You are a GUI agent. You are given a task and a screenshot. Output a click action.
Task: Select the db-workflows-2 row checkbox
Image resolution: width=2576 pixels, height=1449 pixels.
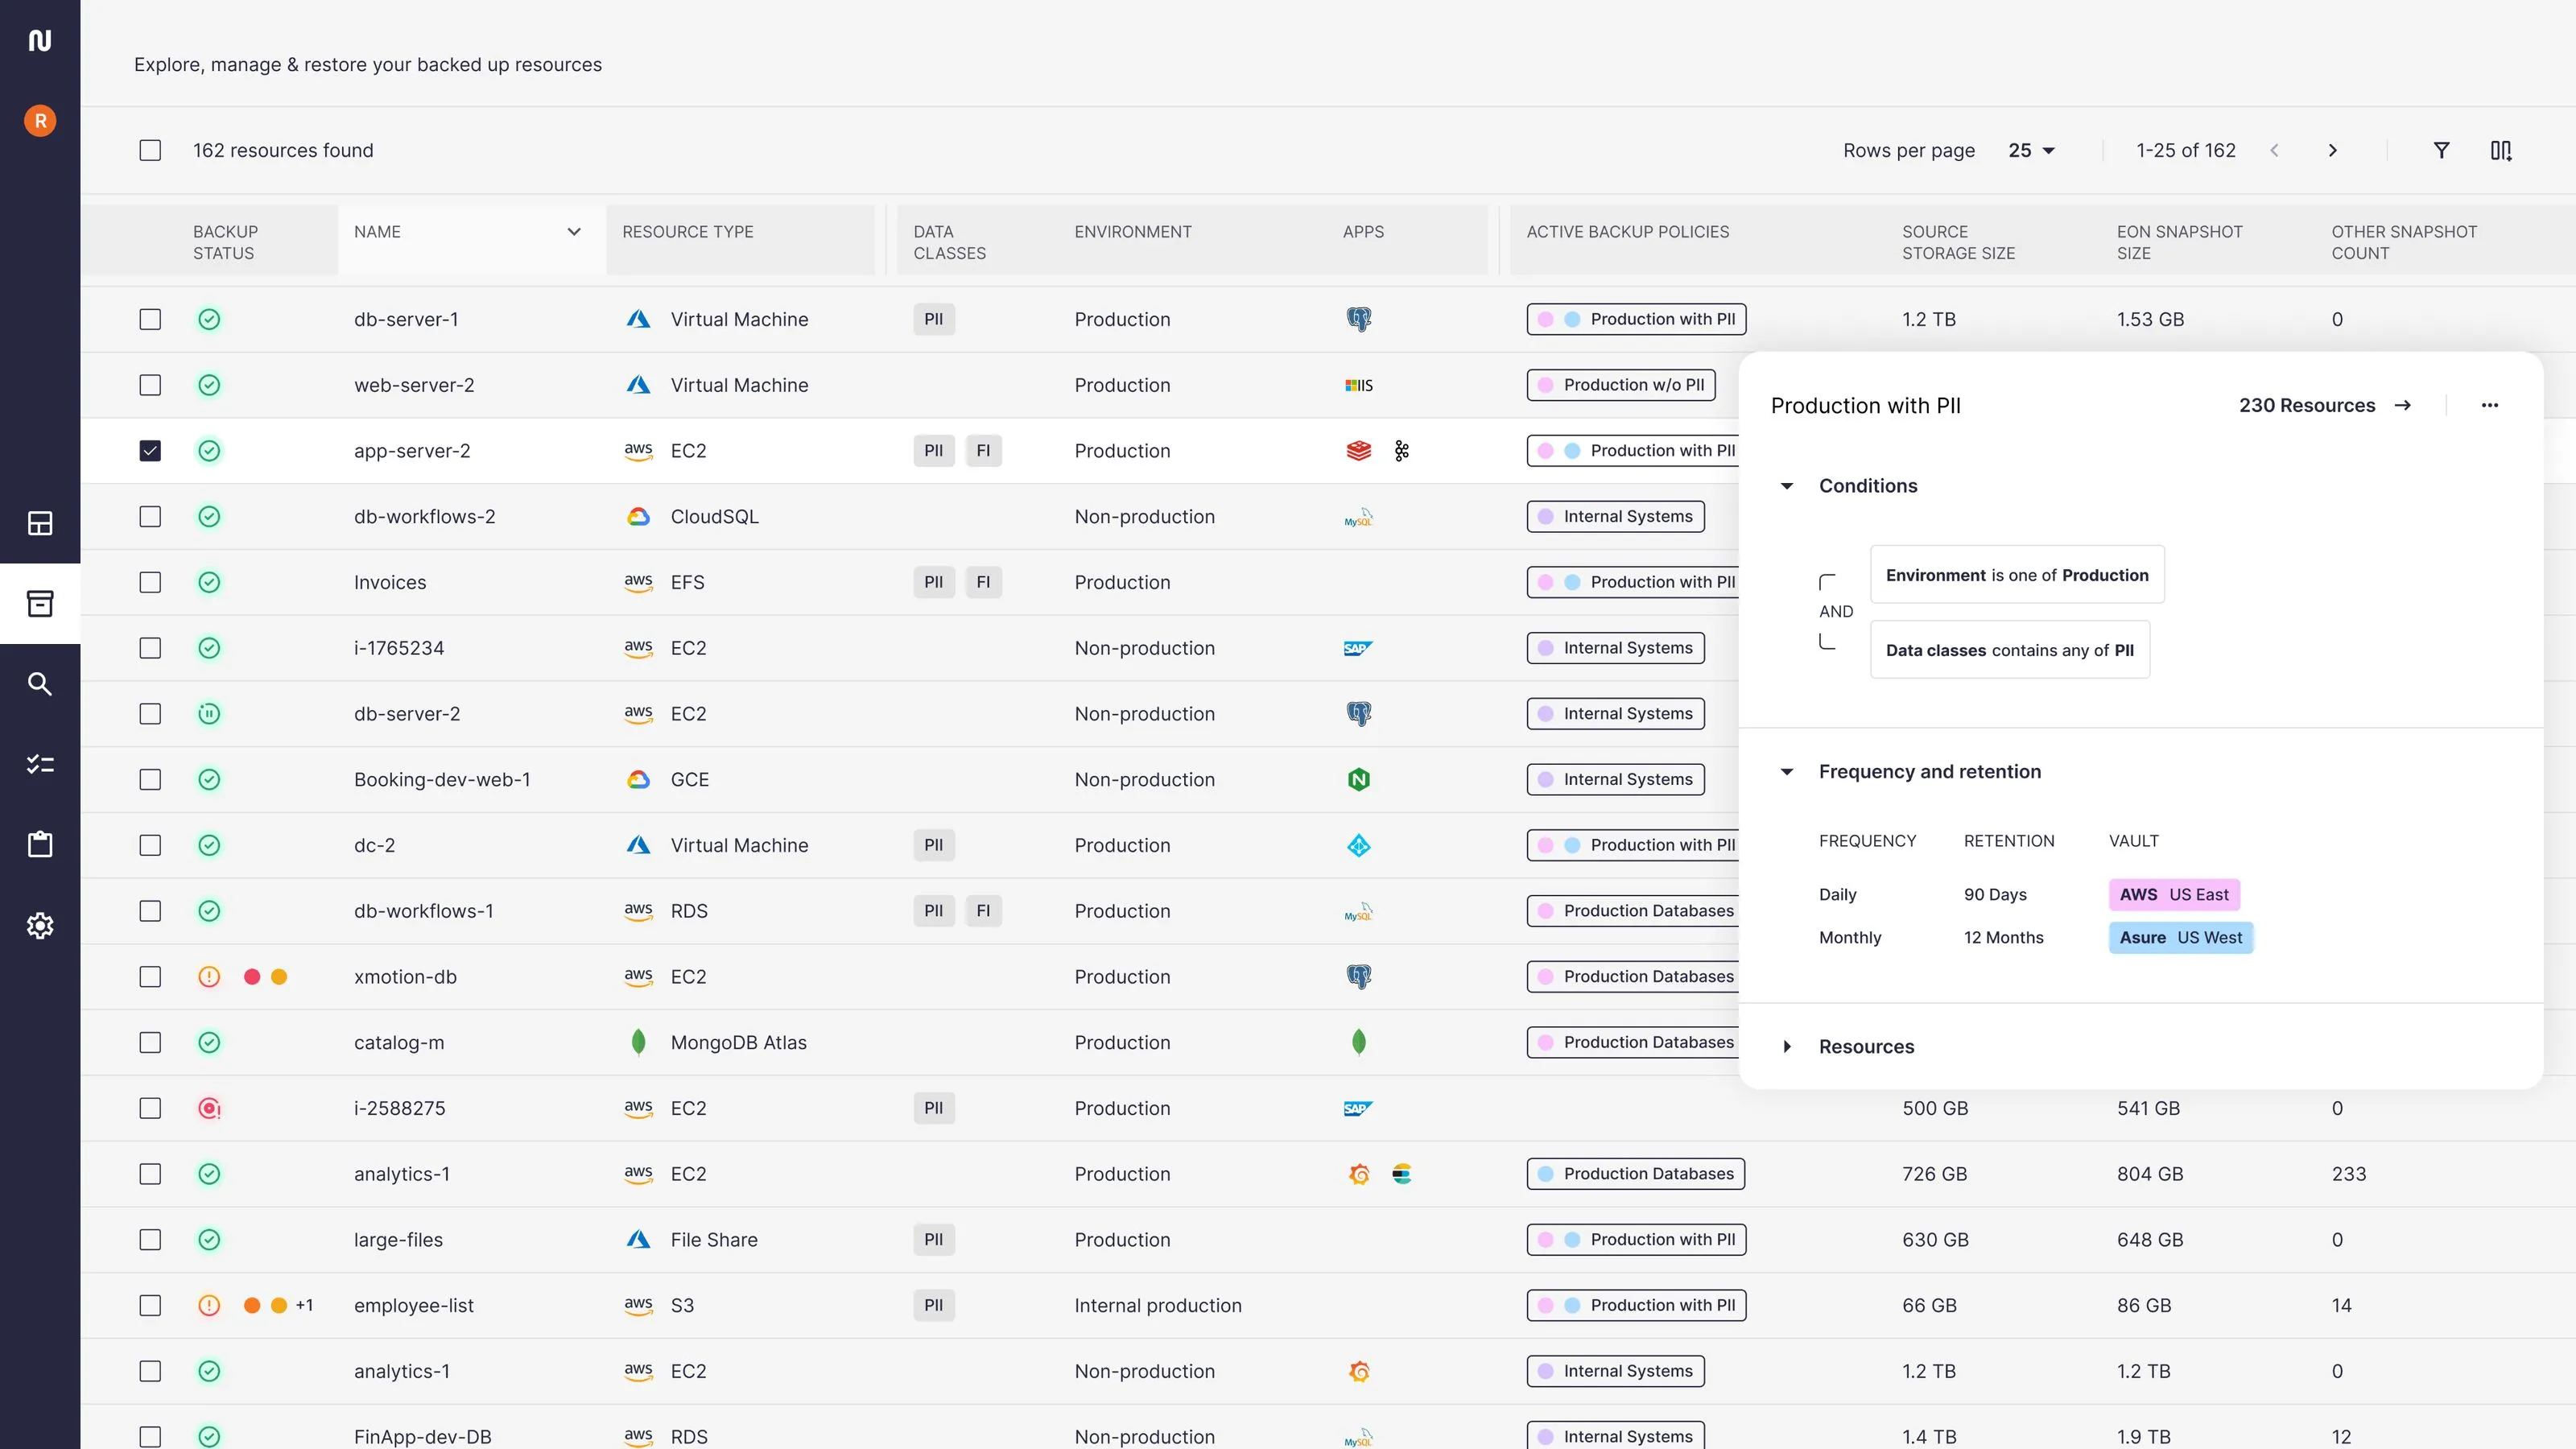coord(150,517)
